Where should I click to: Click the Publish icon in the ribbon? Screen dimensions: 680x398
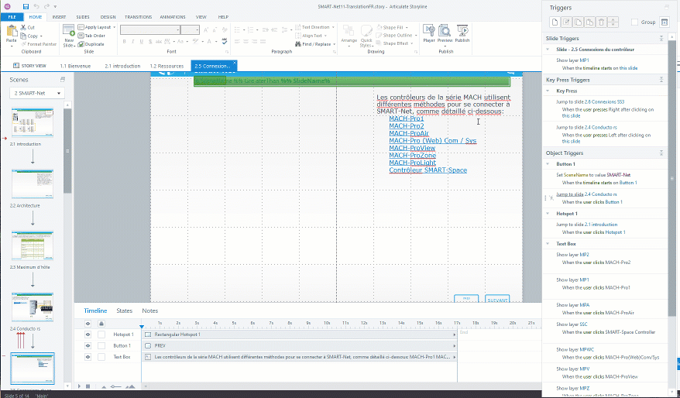click(x=462, y=33)
